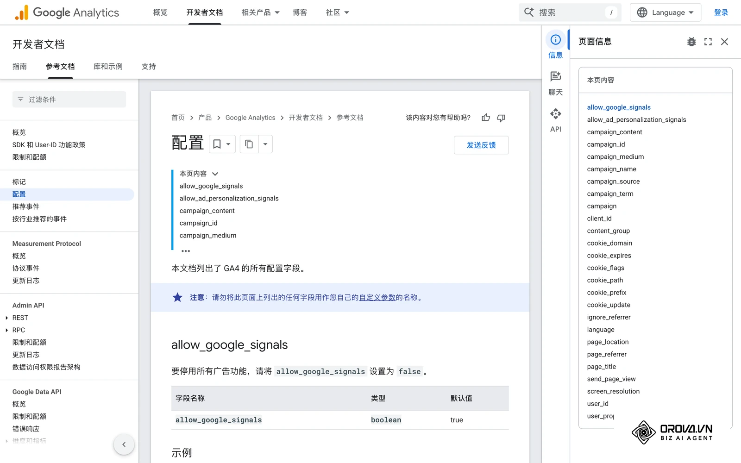Click 参考文档 in the breadcrumb
This screenshot has height=463, width=741.
[x=350, y=118]
